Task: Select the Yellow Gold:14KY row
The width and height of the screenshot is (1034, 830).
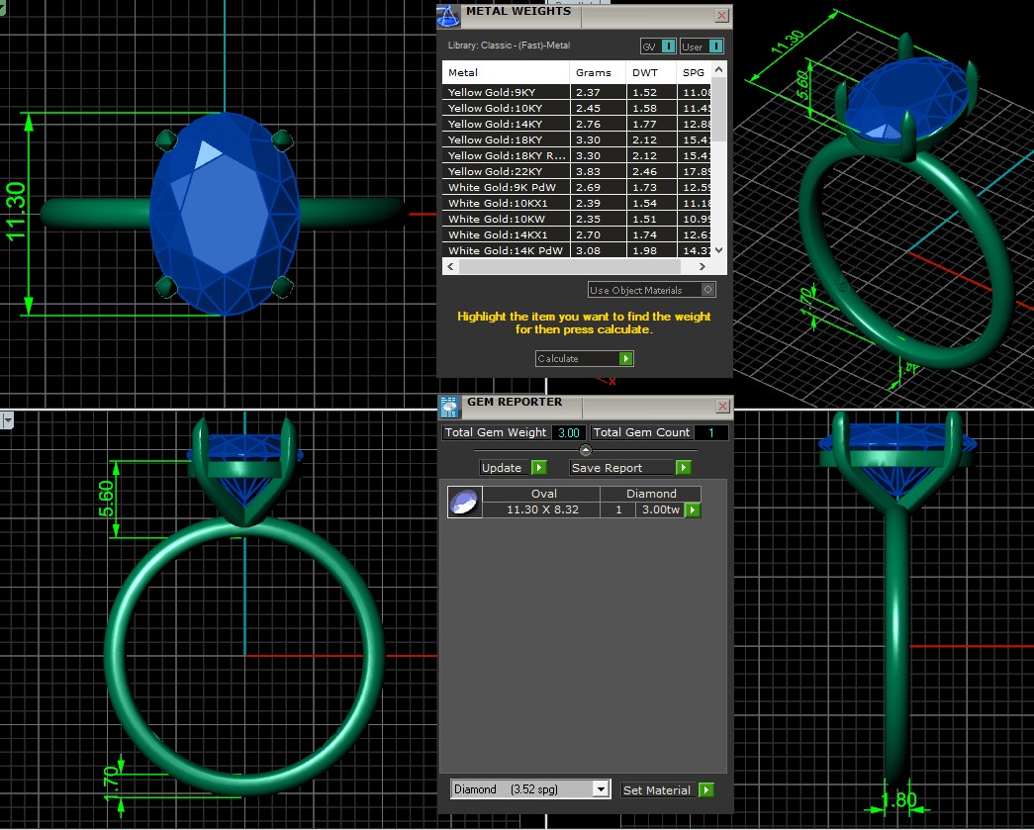Action: click(x=506, y=125)
